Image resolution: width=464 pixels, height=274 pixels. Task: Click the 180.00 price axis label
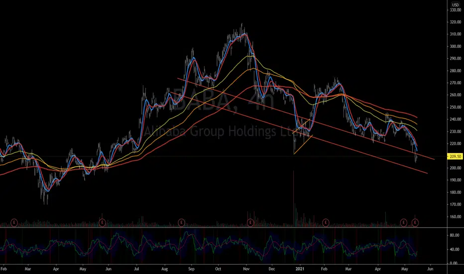coord(456,192)
